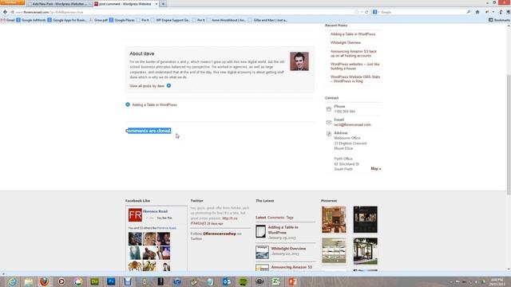The height and width of the screenshot is (287, 511).
Task: Open recent post Adding a Table in WordPress
Action: click(353, 34)
